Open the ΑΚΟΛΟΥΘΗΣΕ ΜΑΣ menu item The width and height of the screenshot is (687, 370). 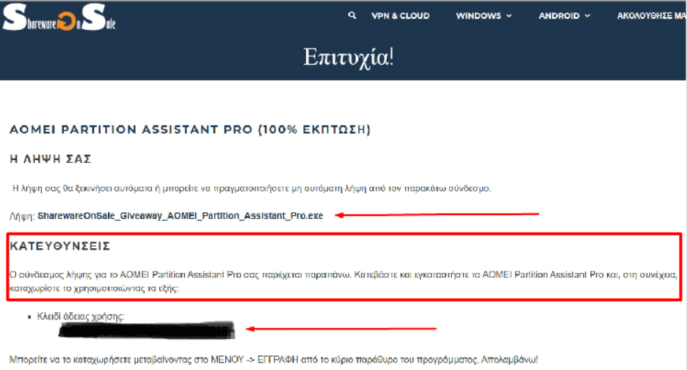pyautogui.click(x=652, y=15)
